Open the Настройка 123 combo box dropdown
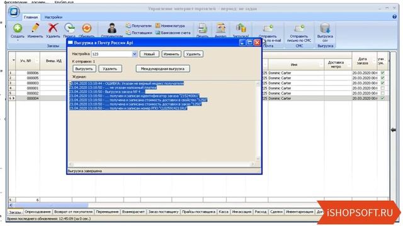403x226 pixels. pyautogui.click(x=134, y=54)
